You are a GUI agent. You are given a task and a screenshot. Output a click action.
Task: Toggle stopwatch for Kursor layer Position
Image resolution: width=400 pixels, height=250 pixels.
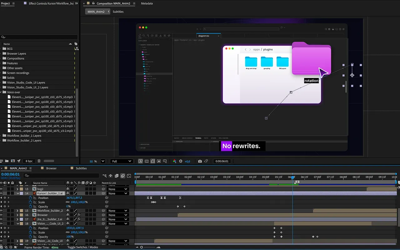[x=31, y=198]
